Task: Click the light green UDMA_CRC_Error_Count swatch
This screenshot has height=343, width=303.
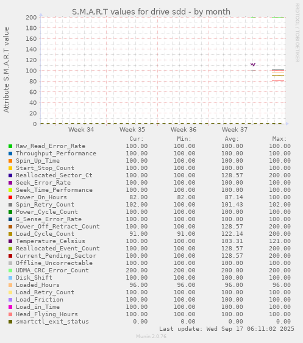Action: pyautogui.click(x=10, y=271)
